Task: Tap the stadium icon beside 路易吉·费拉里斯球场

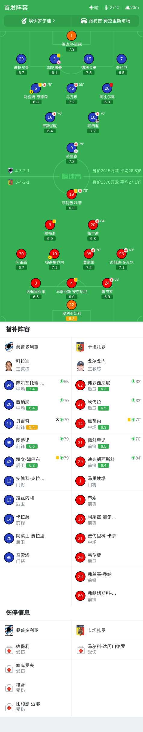Action: 84,21
